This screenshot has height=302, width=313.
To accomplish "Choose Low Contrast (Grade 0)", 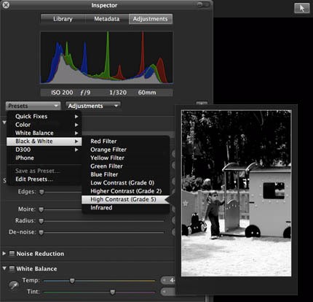I will pyautogui.click(x=125, y=182).
